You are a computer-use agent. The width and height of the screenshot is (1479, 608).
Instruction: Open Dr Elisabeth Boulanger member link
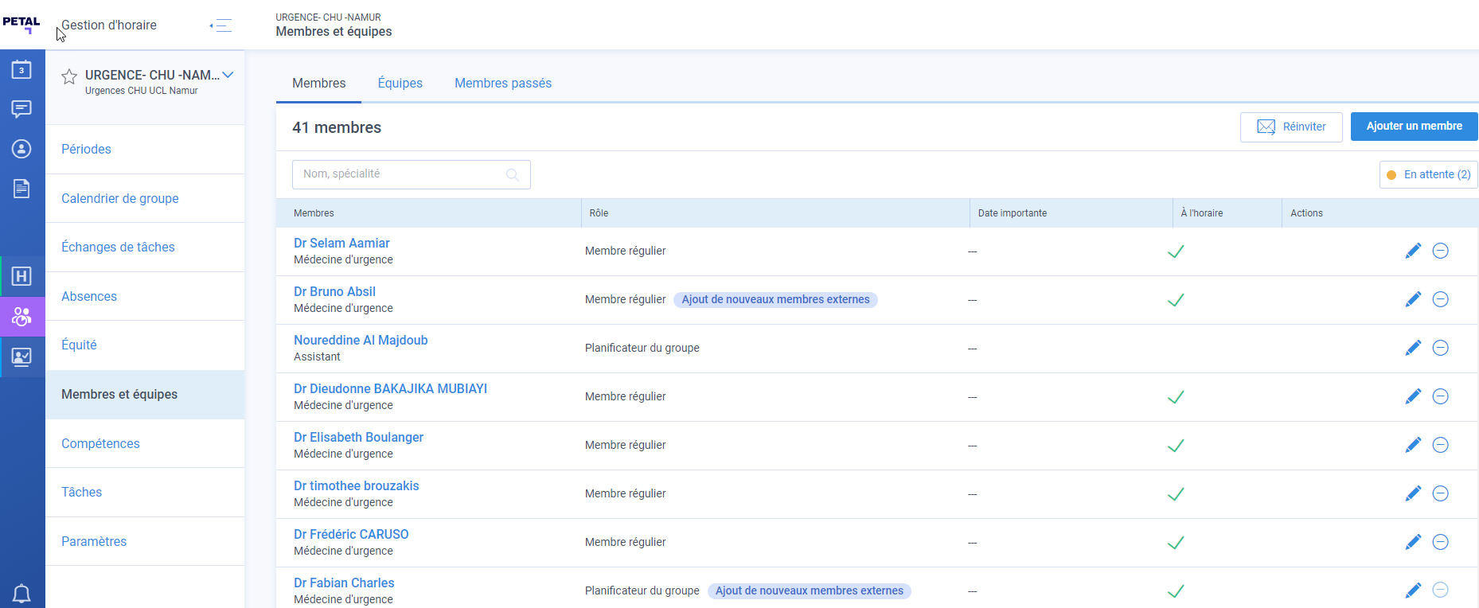(x=358, y=438)
